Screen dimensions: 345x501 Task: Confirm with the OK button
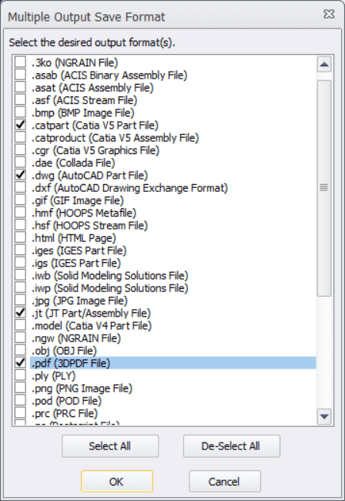click(x=117, y=482)
